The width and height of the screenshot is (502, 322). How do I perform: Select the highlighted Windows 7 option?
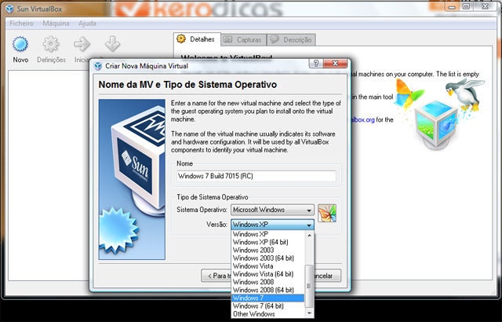pyautogui.click(x=268, y=298)
